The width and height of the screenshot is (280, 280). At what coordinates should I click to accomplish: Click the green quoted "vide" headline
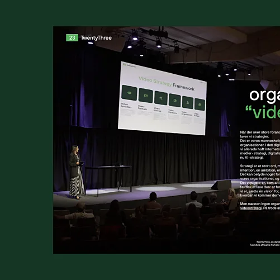(x=263, y=112)
